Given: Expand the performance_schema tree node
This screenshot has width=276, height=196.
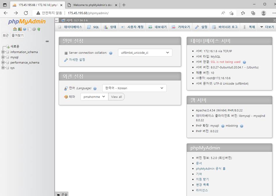Looking at the screenshot, I should pos(3,62).
